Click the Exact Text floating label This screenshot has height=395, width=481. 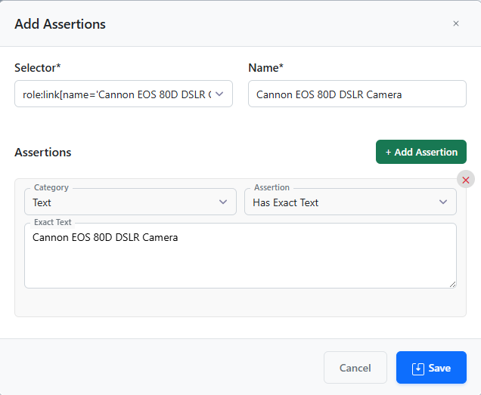pos(53,223)
